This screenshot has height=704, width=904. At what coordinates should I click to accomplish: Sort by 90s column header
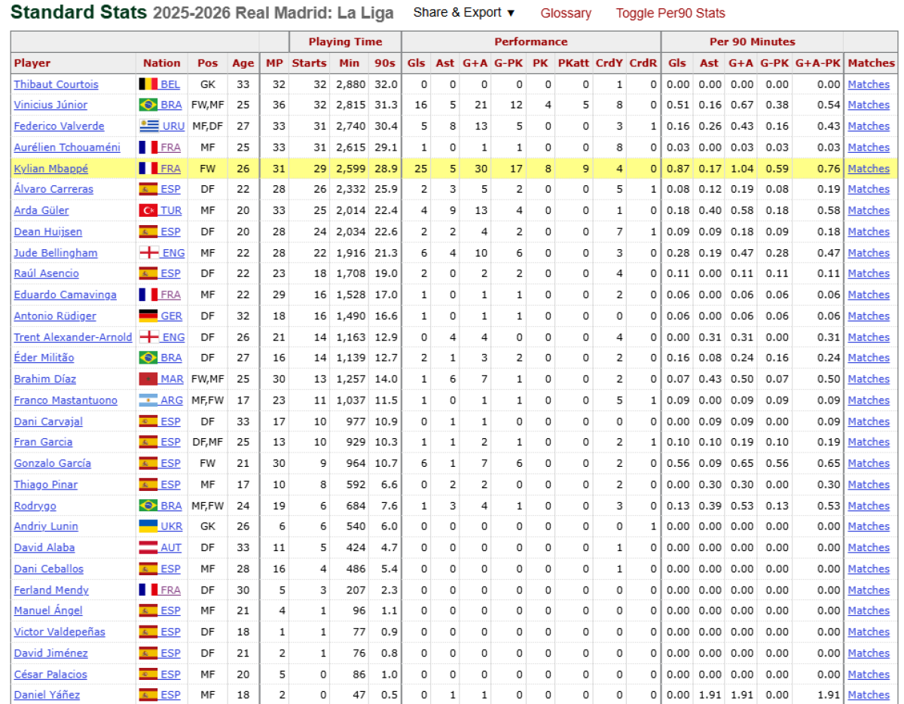tap(386, 63)
